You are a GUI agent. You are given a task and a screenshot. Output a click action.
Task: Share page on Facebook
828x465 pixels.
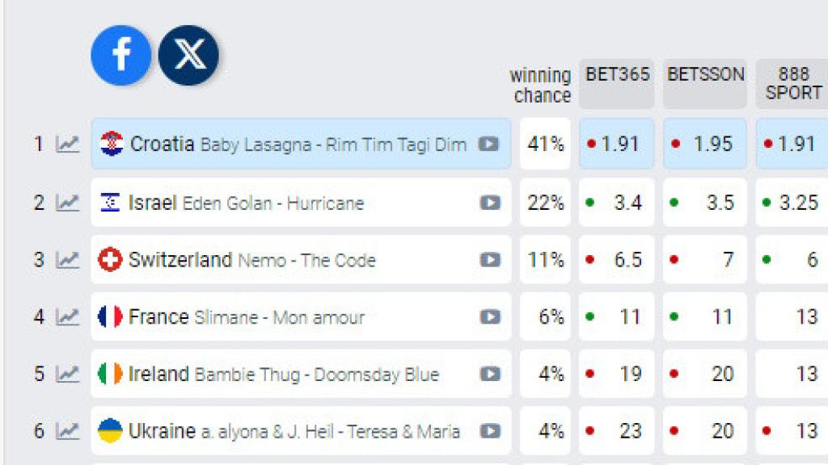(120, 55)
